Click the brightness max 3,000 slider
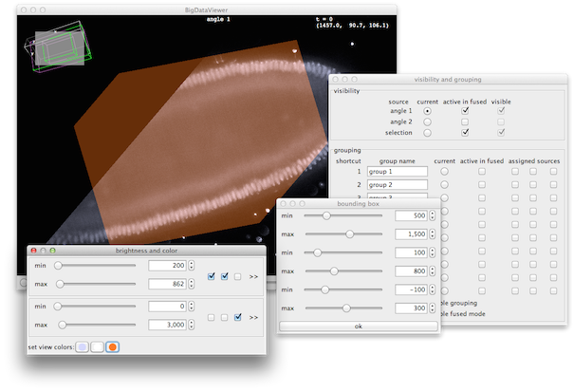 (x=96, y=325)
